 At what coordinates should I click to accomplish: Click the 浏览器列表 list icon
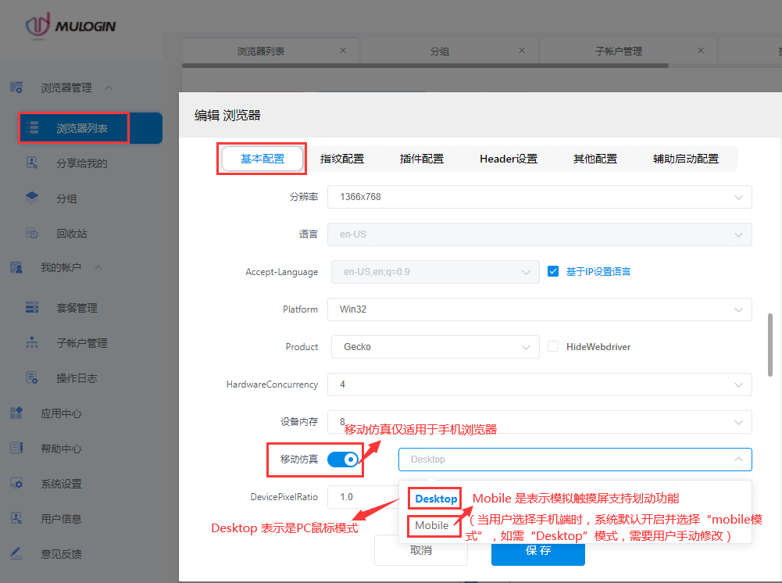coord(32,127)
